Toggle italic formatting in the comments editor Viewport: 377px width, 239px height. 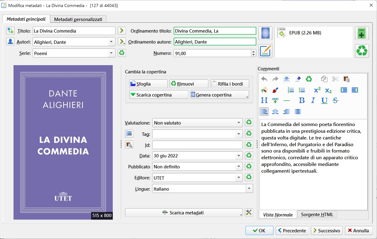[x=313, y=100]
